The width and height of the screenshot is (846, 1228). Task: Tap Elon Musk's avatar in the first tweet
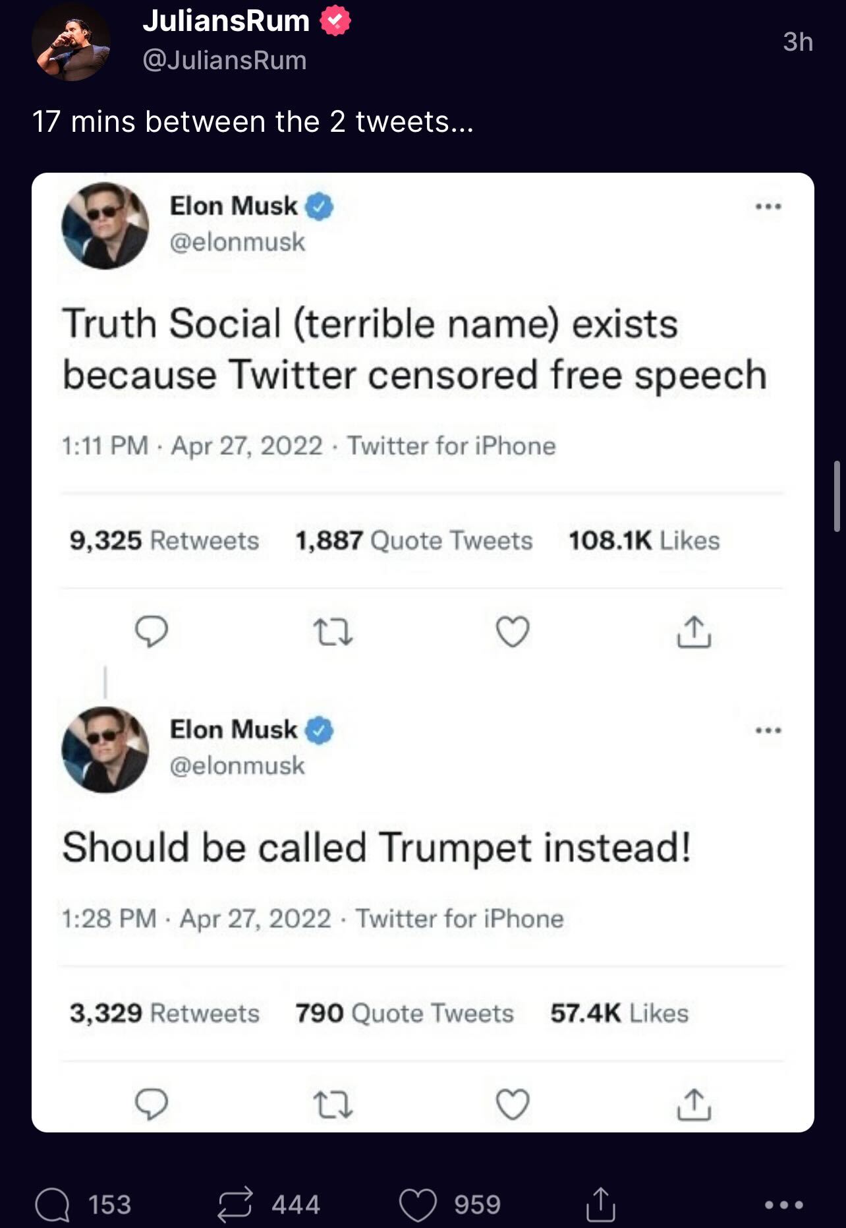click(105, 225)
